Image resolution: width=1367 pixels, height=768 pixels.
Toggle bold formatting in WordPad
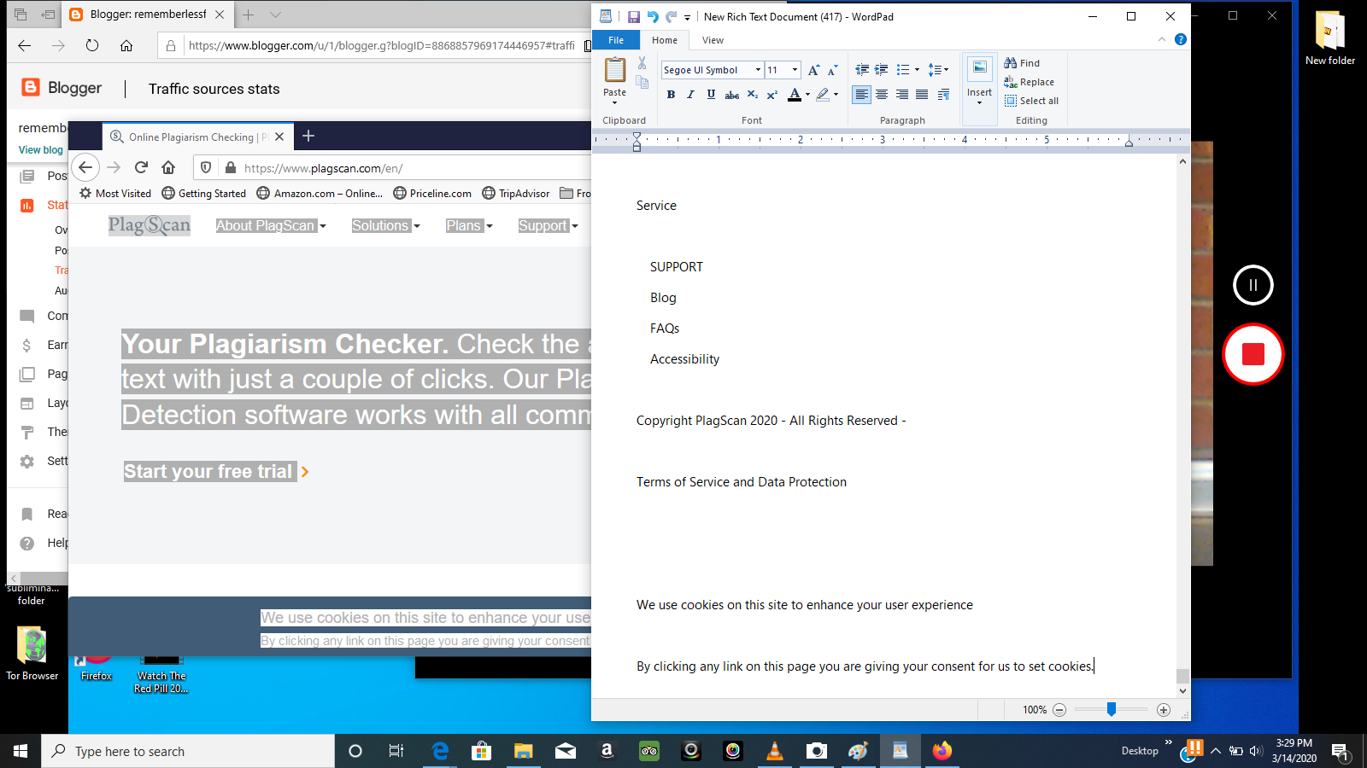[x=671, y=95]
